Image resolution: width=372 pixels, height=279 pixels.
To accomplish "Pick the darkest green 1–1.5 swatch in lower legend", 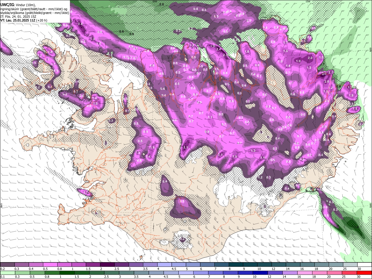I will pos(67,273).
